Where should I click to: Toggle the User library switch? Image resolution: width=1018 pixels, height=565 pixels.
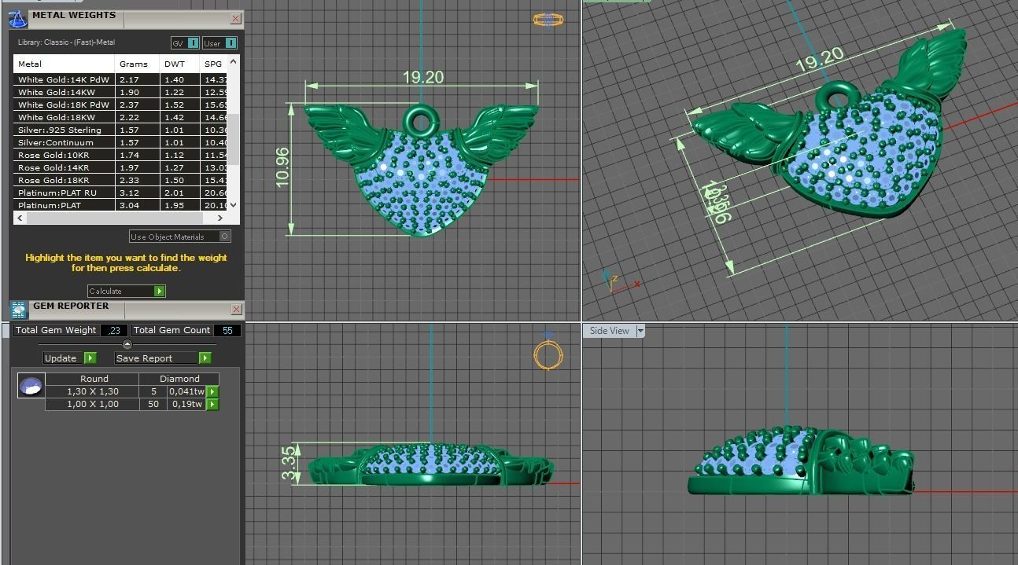pos(219,43)
